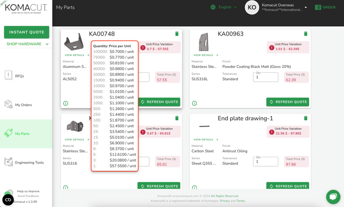Expand the Shop Hardware dropdown
344x207 pixels.
(27, 44)
